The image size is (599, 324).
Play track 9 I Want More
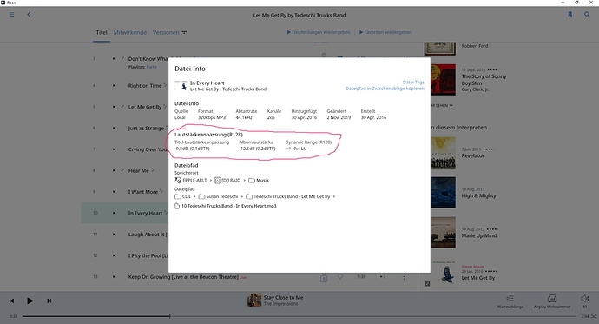click(x=114, y=192)
